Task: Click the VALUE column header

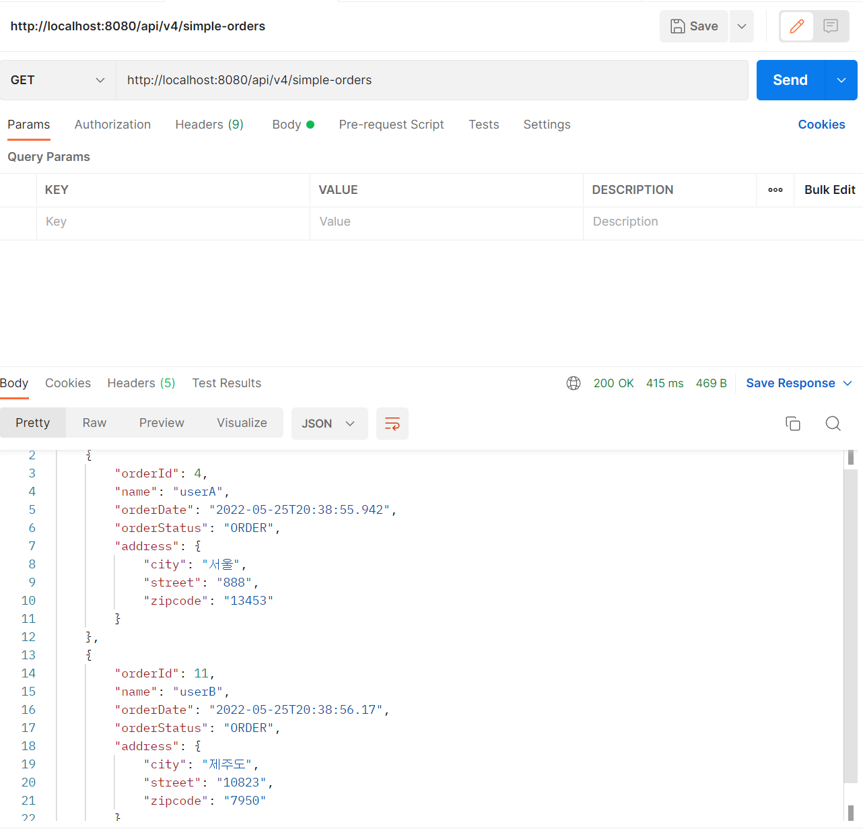Action: coord(338,190)
